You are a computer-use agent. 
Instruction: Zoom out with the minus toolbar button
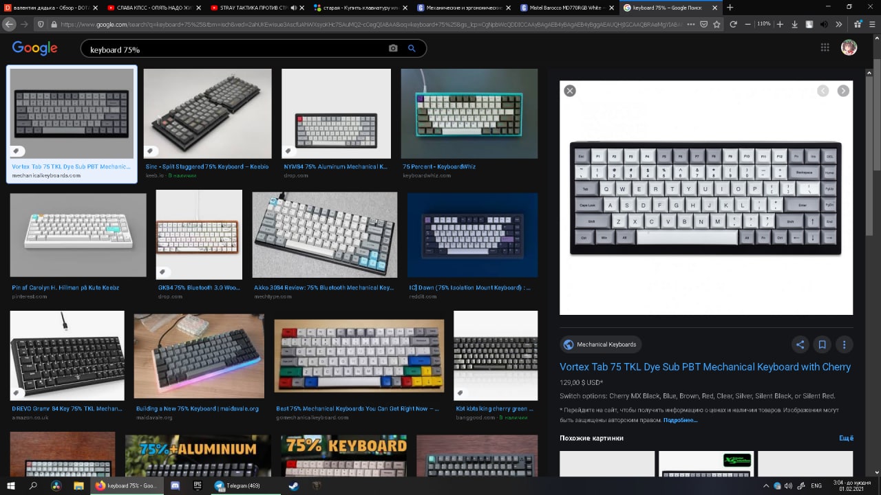748,24
